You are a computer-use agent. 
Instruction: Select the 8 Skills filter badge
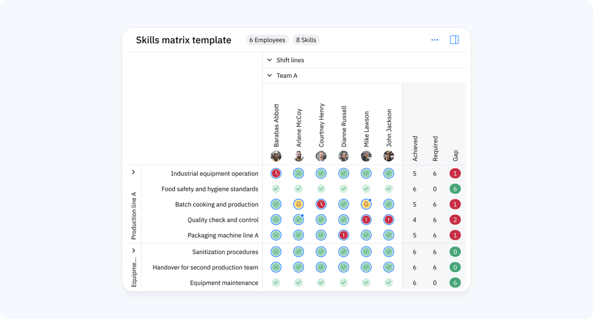pos(306,40)
